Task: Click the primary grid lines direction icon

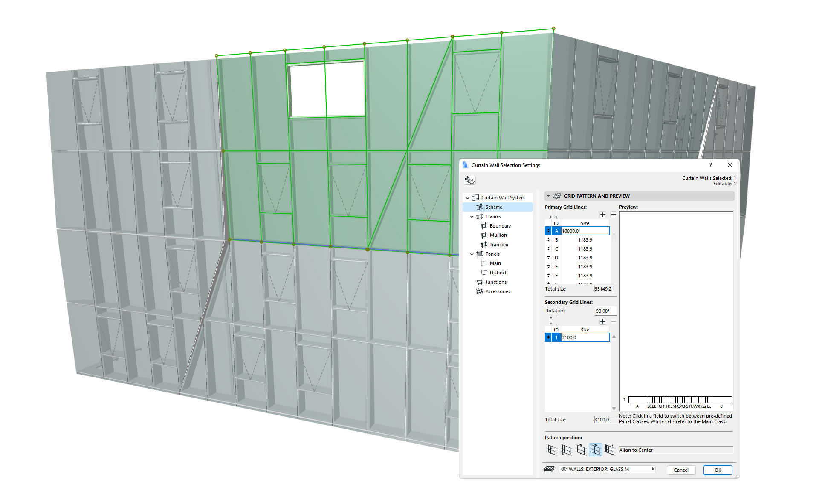Action: [553, 215]
